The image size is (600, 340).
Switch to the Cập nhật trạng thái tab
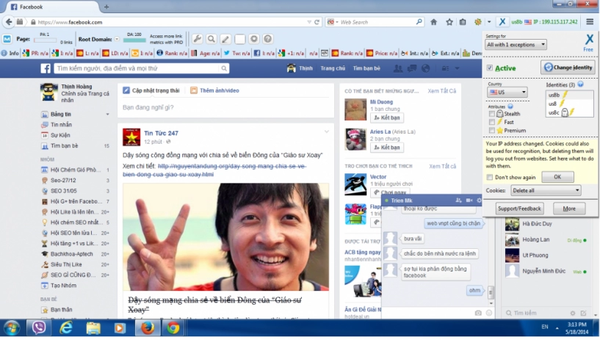[151, 90]
